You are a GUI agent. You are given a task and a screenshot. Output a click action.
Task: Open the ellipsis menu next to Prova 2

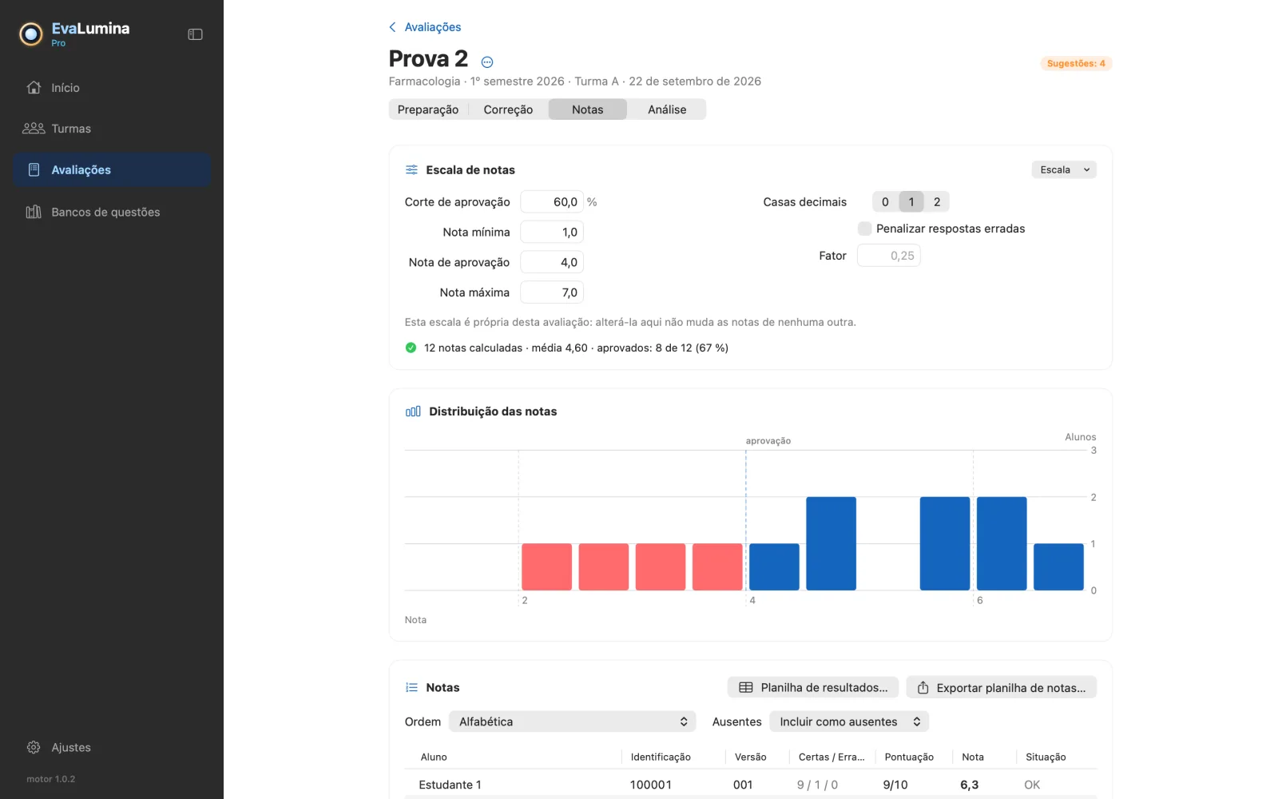tap(487, 62)
